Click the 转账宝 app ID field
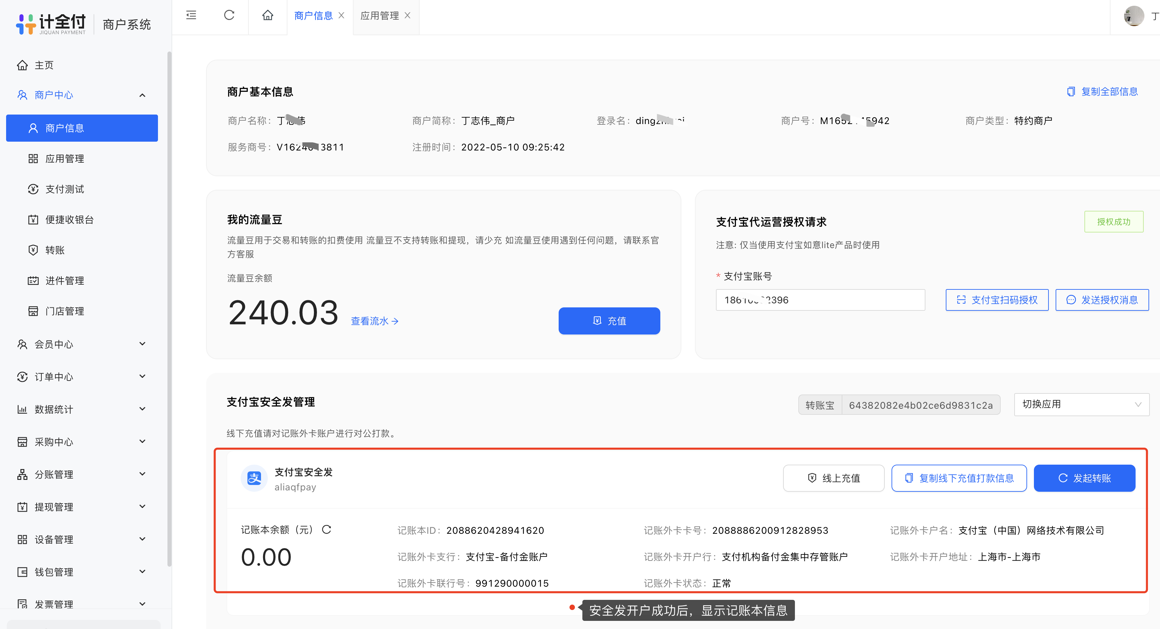The image size is (1160, 629). [920, 405]
